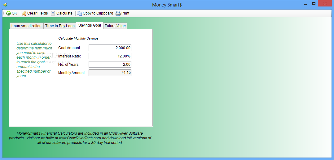334x160 pixels.
Task: Click the Calculate toolbar label
Action: click(x=64, y=13)
